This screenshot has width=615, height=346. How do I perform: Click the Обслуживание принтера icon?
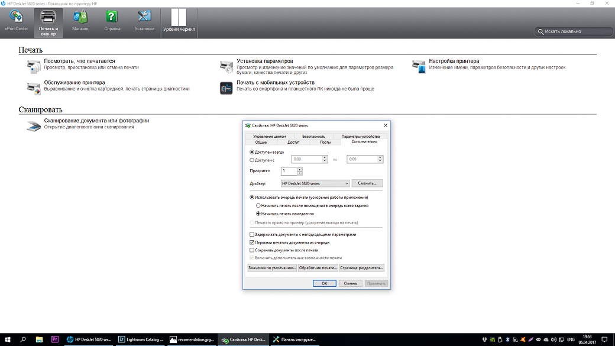[x=34, y=88]
